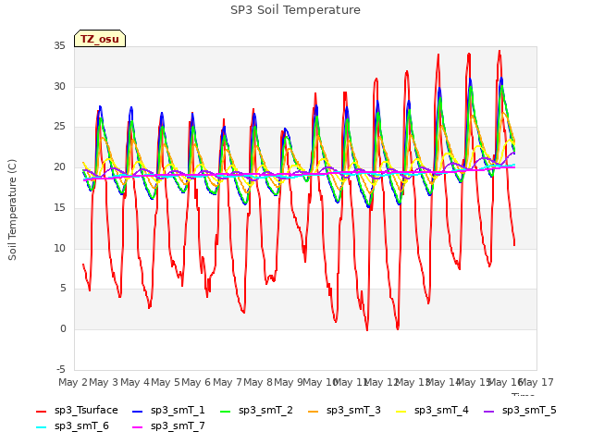
Task: Toggle sp3_smT_1 legend entry
Action: point(168,411)
